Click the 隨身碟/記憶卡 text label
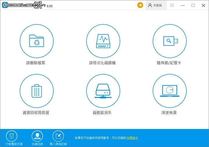 169,63
